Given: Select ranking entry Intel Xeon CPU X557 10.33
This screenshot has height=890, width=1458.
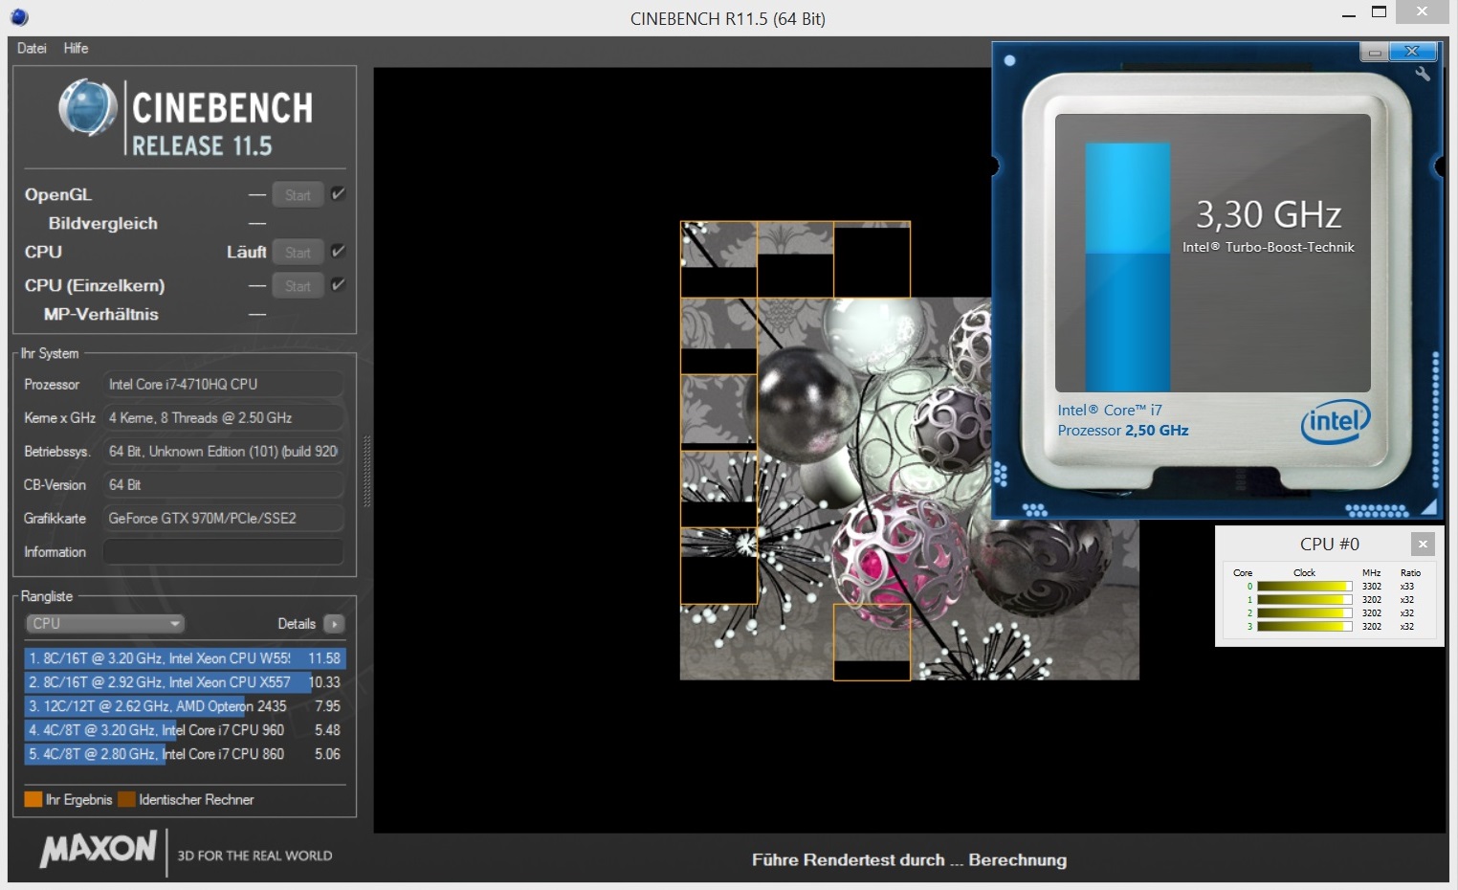Looking at the screenshot, I should pyautogui.click(x=185, y=682).
